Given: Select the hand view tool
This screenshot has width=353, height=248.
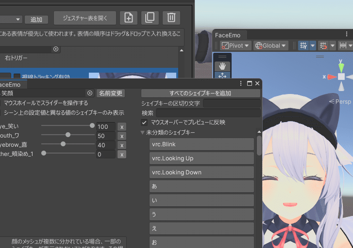Looking at the screenshot, I should [222, 66].
